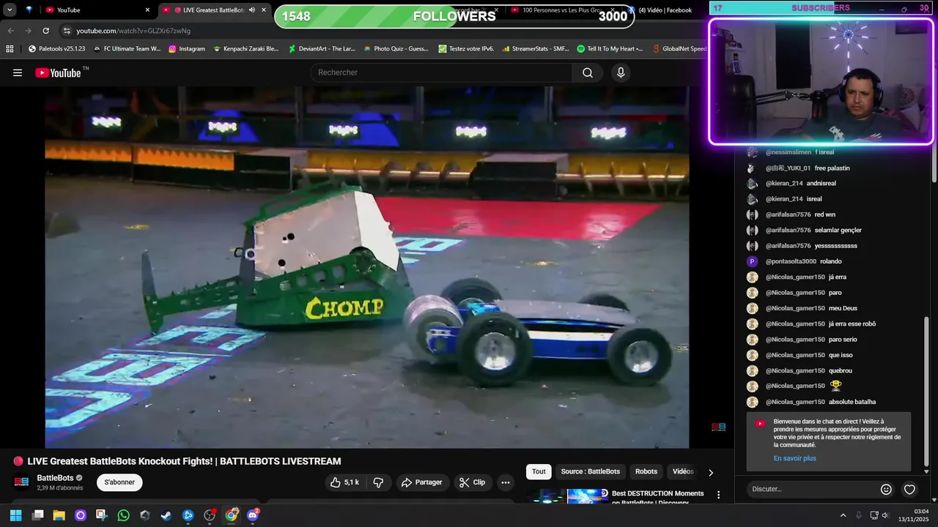Viewport: 938px width, 527px height.
Task: Click chat message "absolute batalha"
Action: click(852, 402)
